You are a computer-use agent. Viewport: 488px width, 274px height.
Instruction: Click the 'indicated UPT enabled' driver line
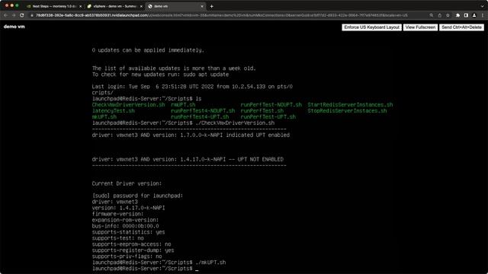191,135
